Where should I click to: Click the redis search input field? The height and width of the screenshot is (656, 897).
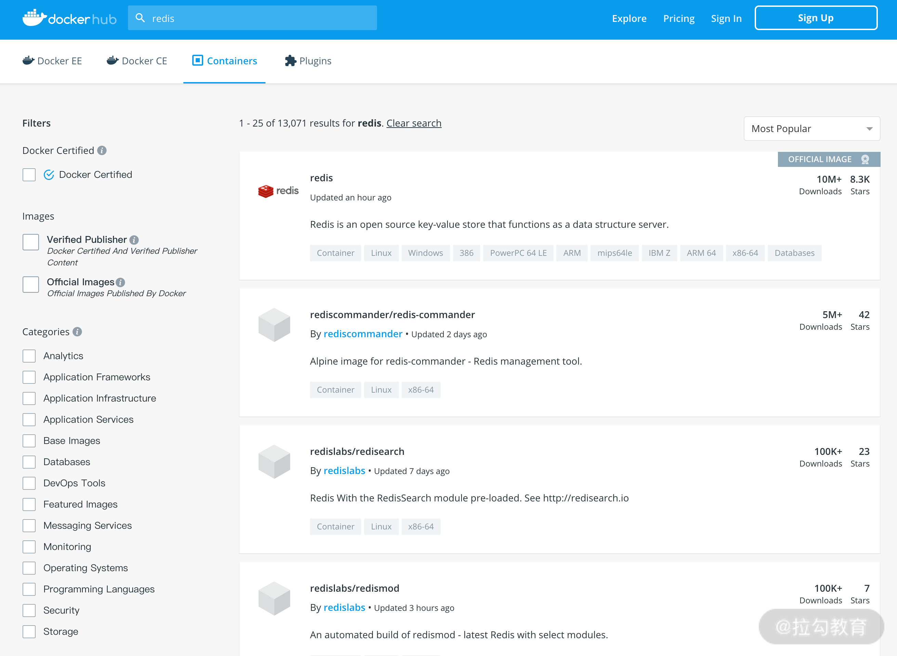(252, 18)
